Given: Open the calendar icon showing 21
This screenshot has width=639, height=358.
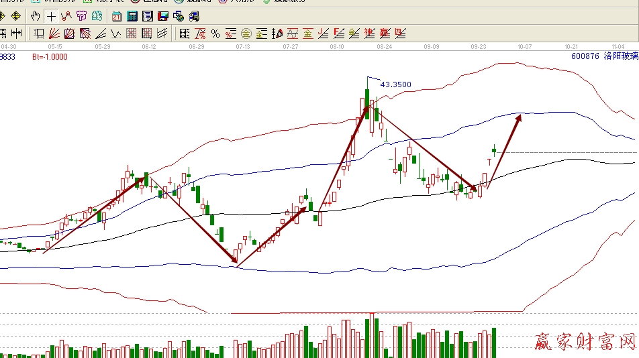Looking at the screenshot, I should click(117, 15).
